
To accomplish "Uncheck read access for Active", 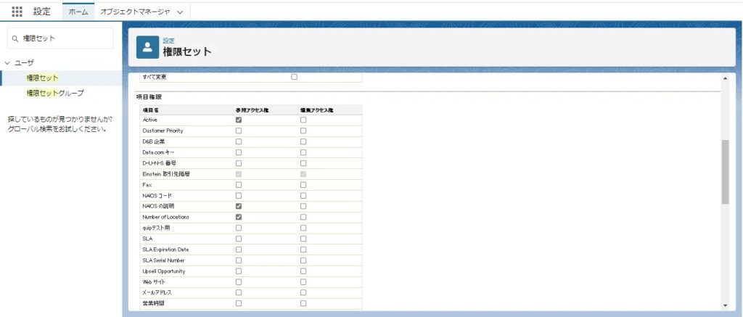I will point(238,120).
